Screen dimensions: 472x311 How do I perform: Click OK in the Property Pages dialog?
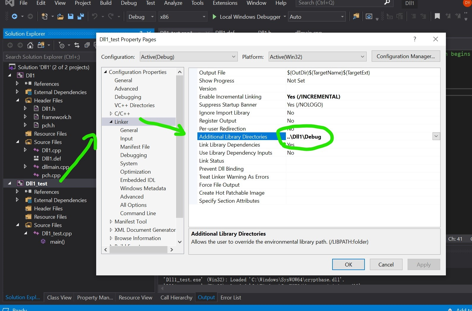tap(348, 264)
